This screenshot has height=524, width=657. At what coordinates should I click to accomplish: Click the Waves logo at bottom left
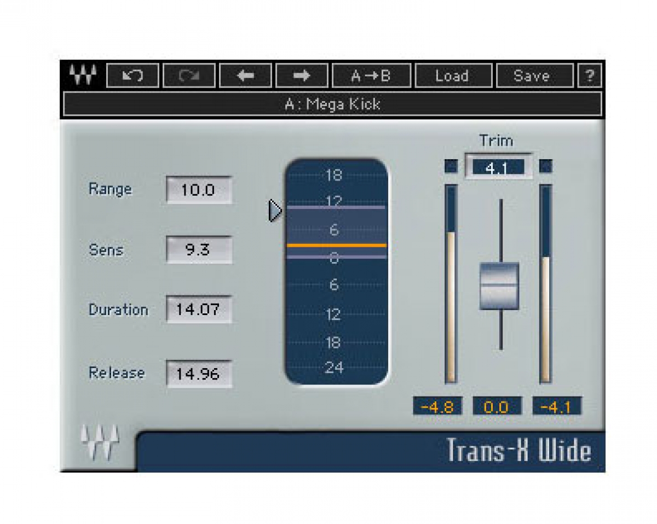click(x=100, y=443)
